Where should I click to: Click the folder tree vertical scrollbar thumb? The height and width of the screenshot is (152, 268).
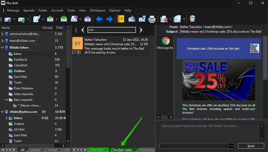tap(68, 49)
